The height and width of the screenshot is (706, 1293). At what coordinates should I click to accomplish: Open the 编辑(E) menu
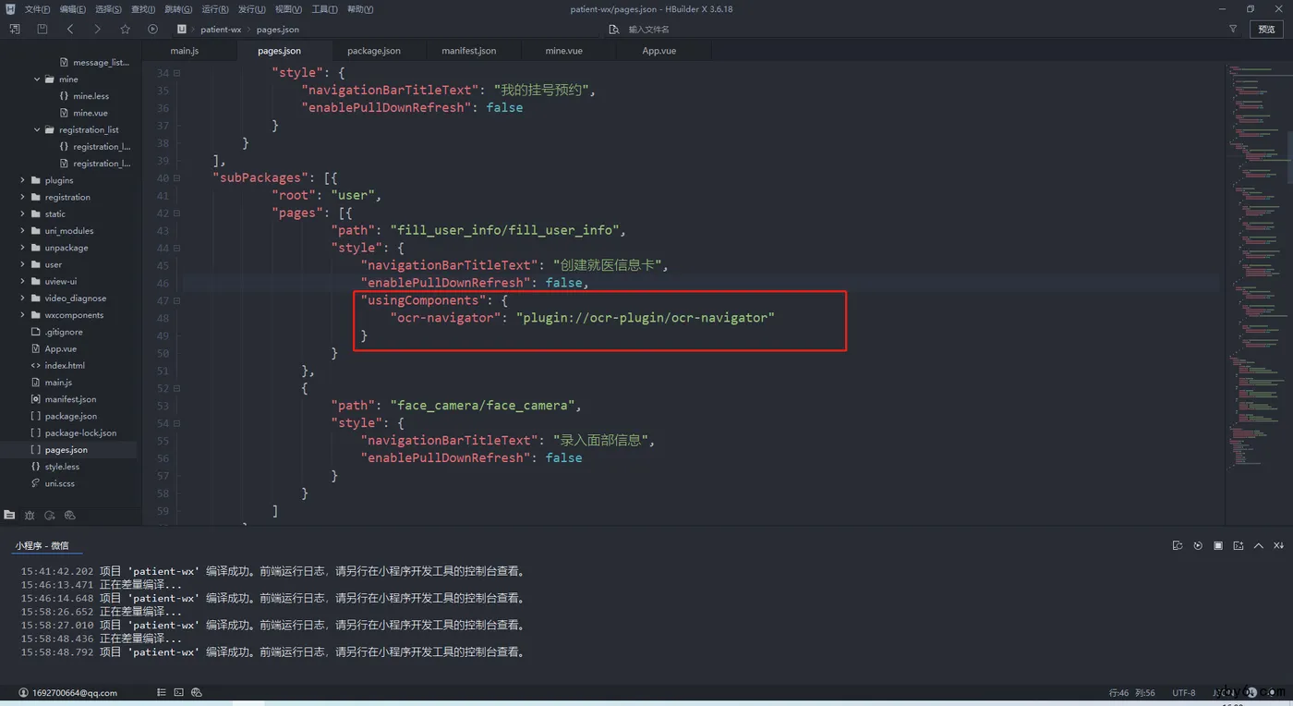73,9
